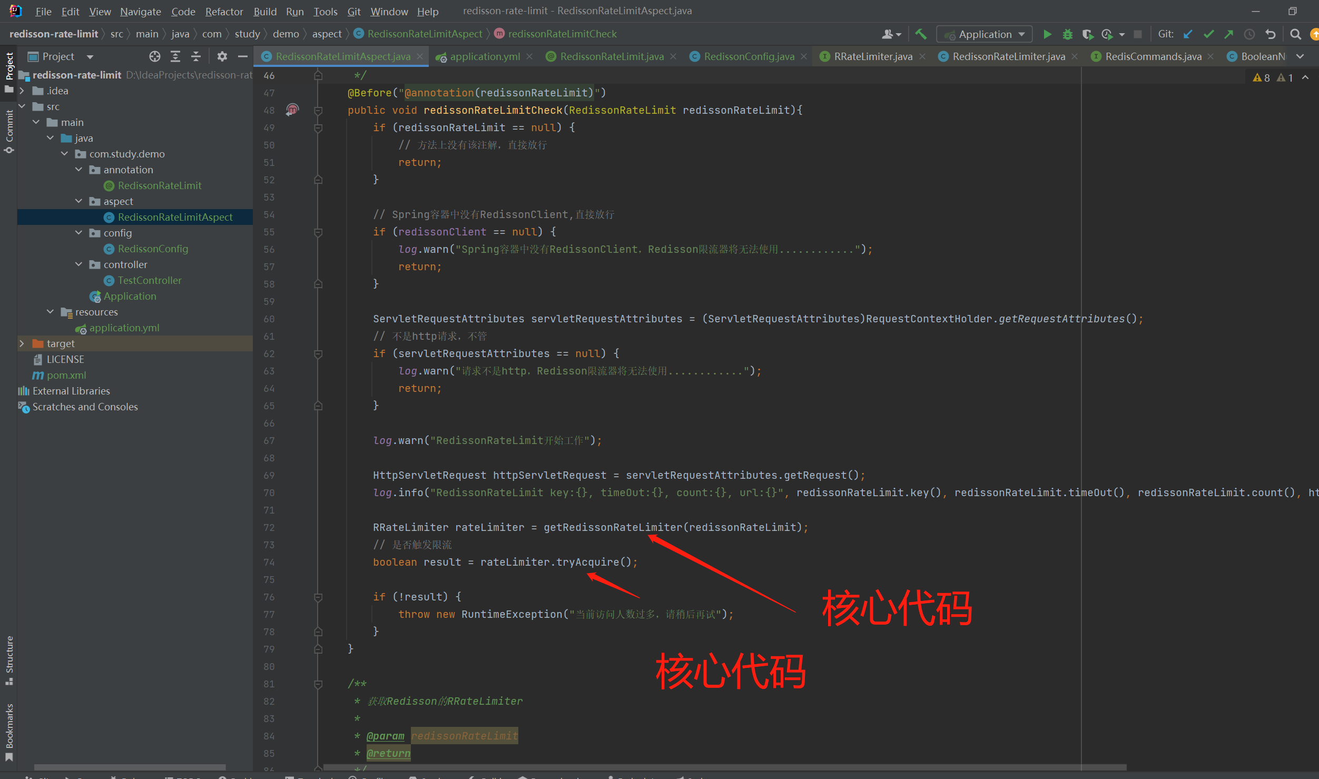This screenshot has width=1319, height=779.
Task: Open Commit tool window
Action: 9,131
